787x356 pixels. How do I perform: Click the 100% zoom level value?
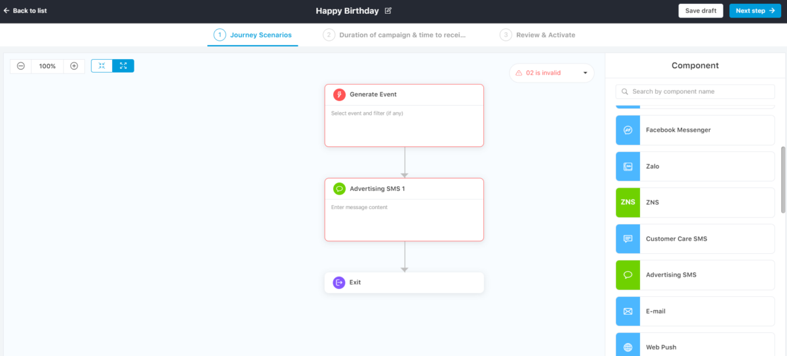click(x=47, y=66)
